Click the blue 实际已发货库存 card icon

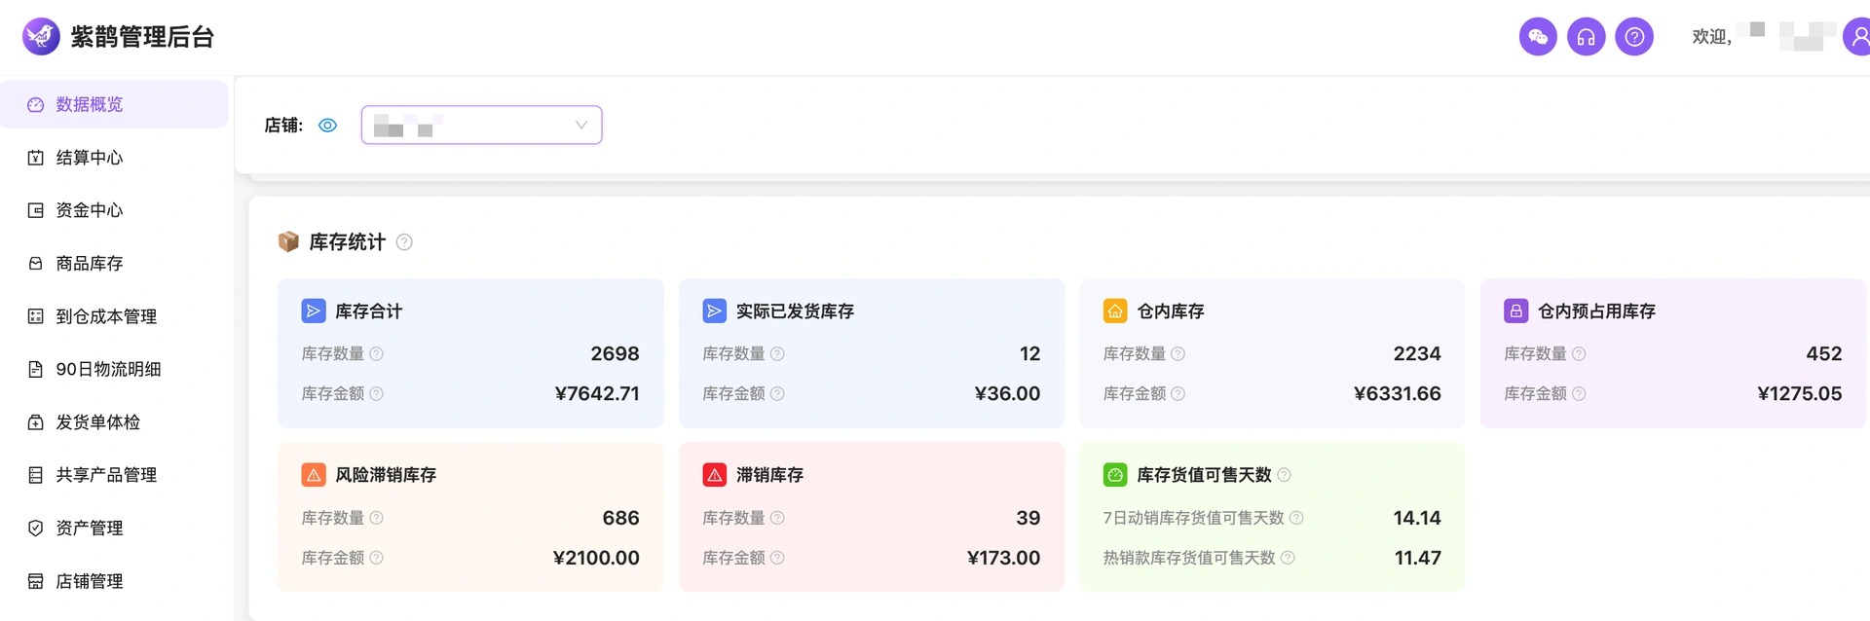click(714, 311)
